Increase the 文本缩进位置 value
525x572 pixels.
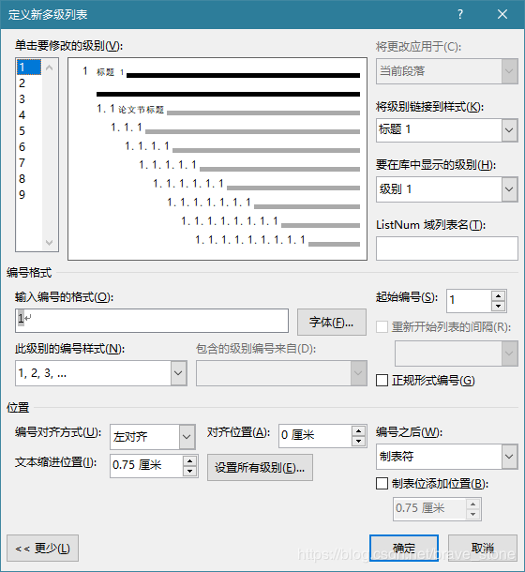coord(189,461)
